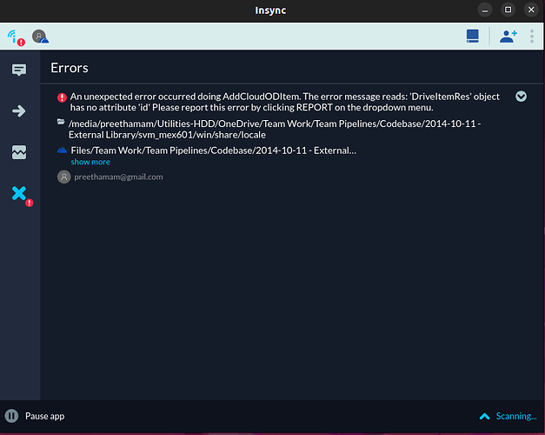Click the 'Pause app' label
Screen dimensions: 545x435
coord(45,416)
